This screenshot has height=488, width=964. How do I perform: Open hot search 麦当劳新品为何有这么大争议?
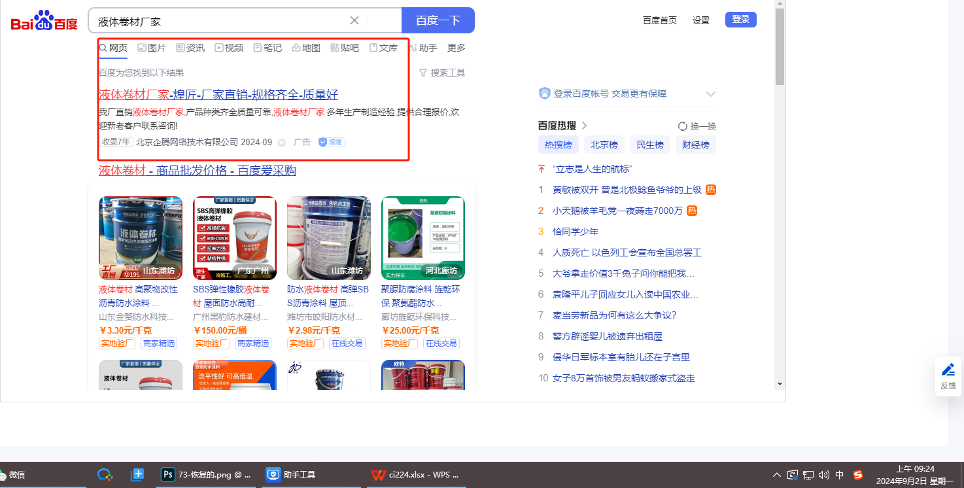pyautogui.click(x=615, y=315)
